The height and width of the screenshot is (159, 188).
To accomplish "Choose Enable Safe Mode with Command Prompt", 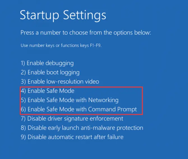I will pos(79,109).
